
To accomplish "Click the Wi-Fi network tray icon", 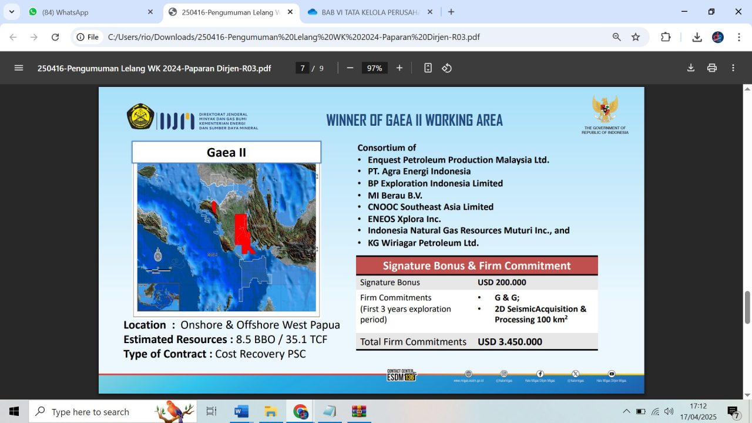I will pos(655,411).
